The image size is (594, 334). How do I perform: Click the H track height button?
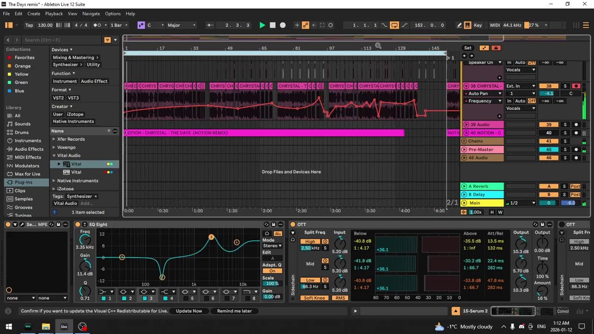point(492,212)
